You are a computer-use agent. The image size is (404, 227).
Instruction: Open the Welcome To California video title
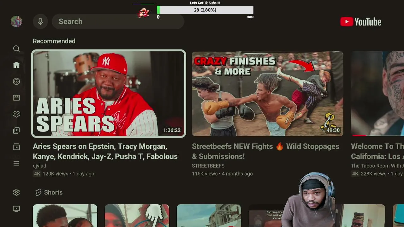[x=377, y=151]
